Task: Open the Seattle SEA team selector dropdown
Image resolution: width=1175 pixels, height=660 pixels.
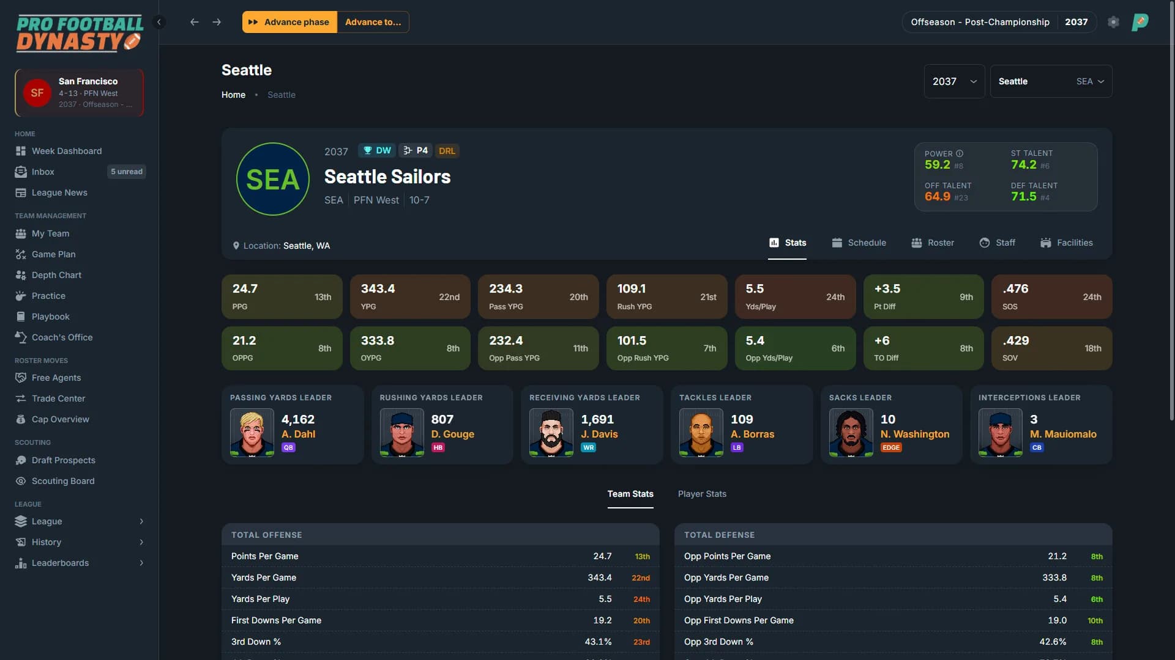Action: [1051, 81]
